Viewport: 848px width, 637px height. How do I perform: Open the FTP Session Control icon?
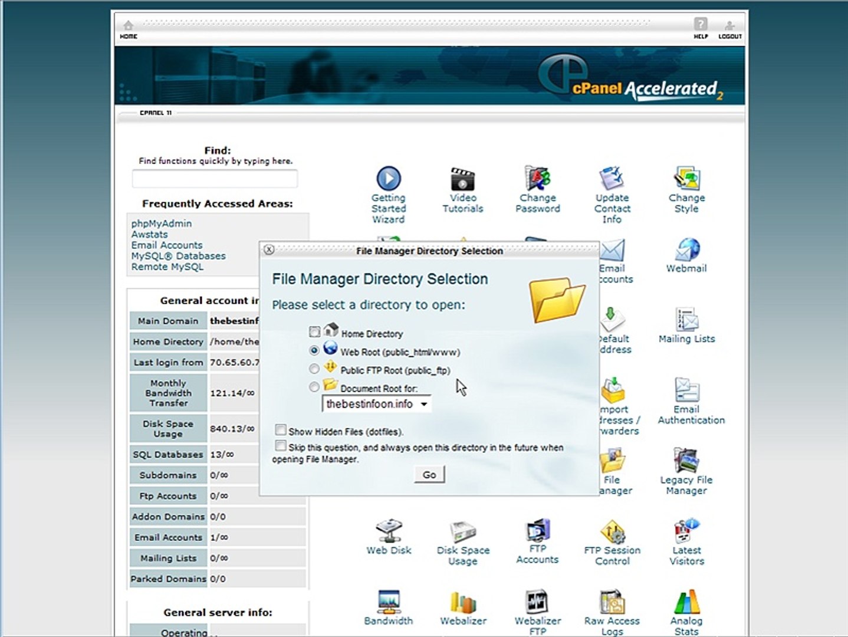pos(612,531)
